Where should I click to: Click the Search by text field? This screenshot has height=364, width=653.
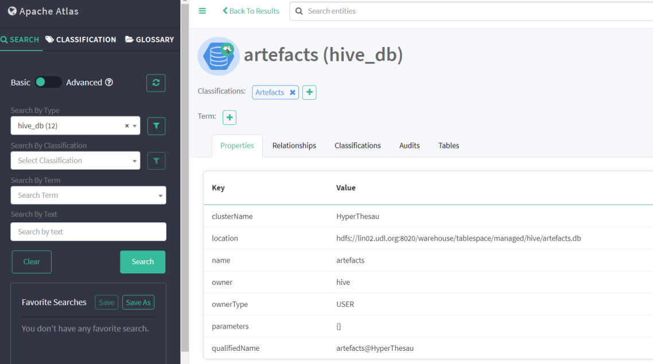click(x=88, y=232)
